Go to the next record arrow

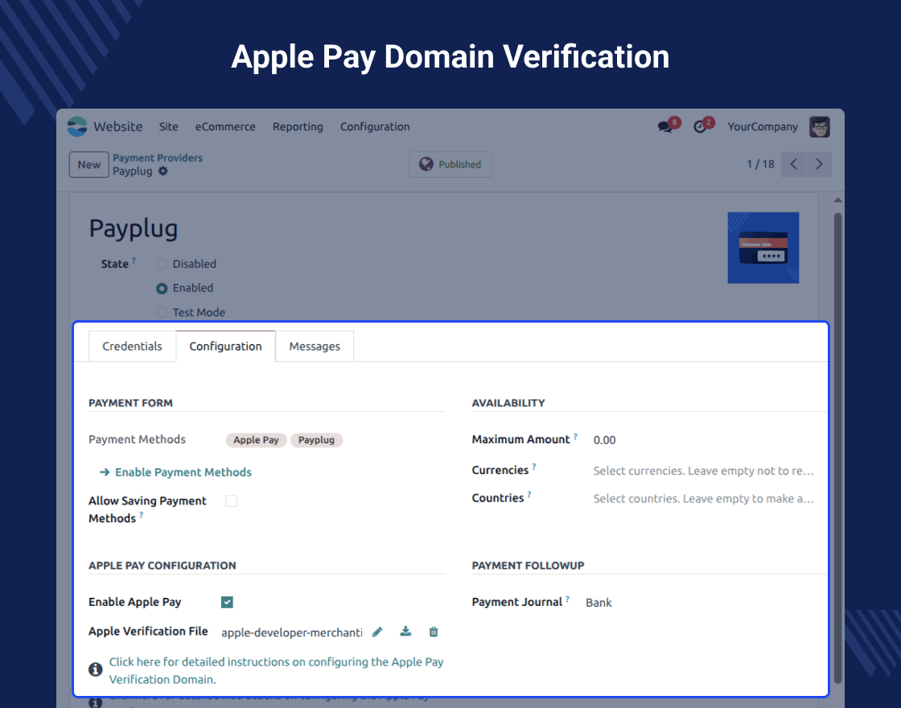(x=820, y=164)
